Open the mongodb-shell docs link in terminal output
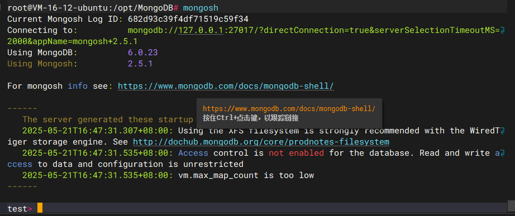This screenshot has width=515, height=216. tap(226, 87)
